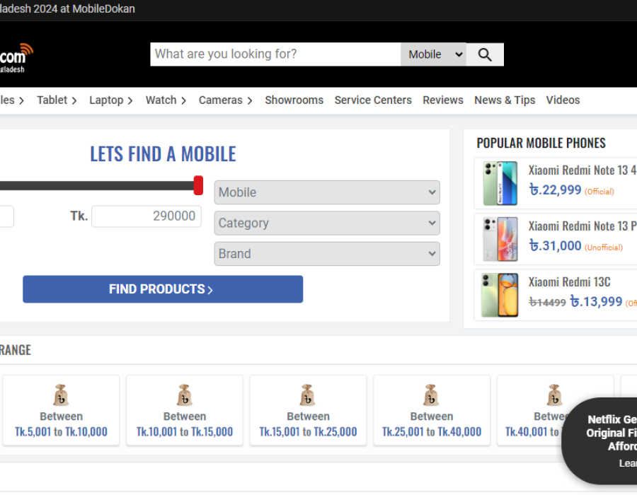Viewport: 637px width, 495px height.
Task: Go to Service Centers page
Action: [x=373, y=100]
